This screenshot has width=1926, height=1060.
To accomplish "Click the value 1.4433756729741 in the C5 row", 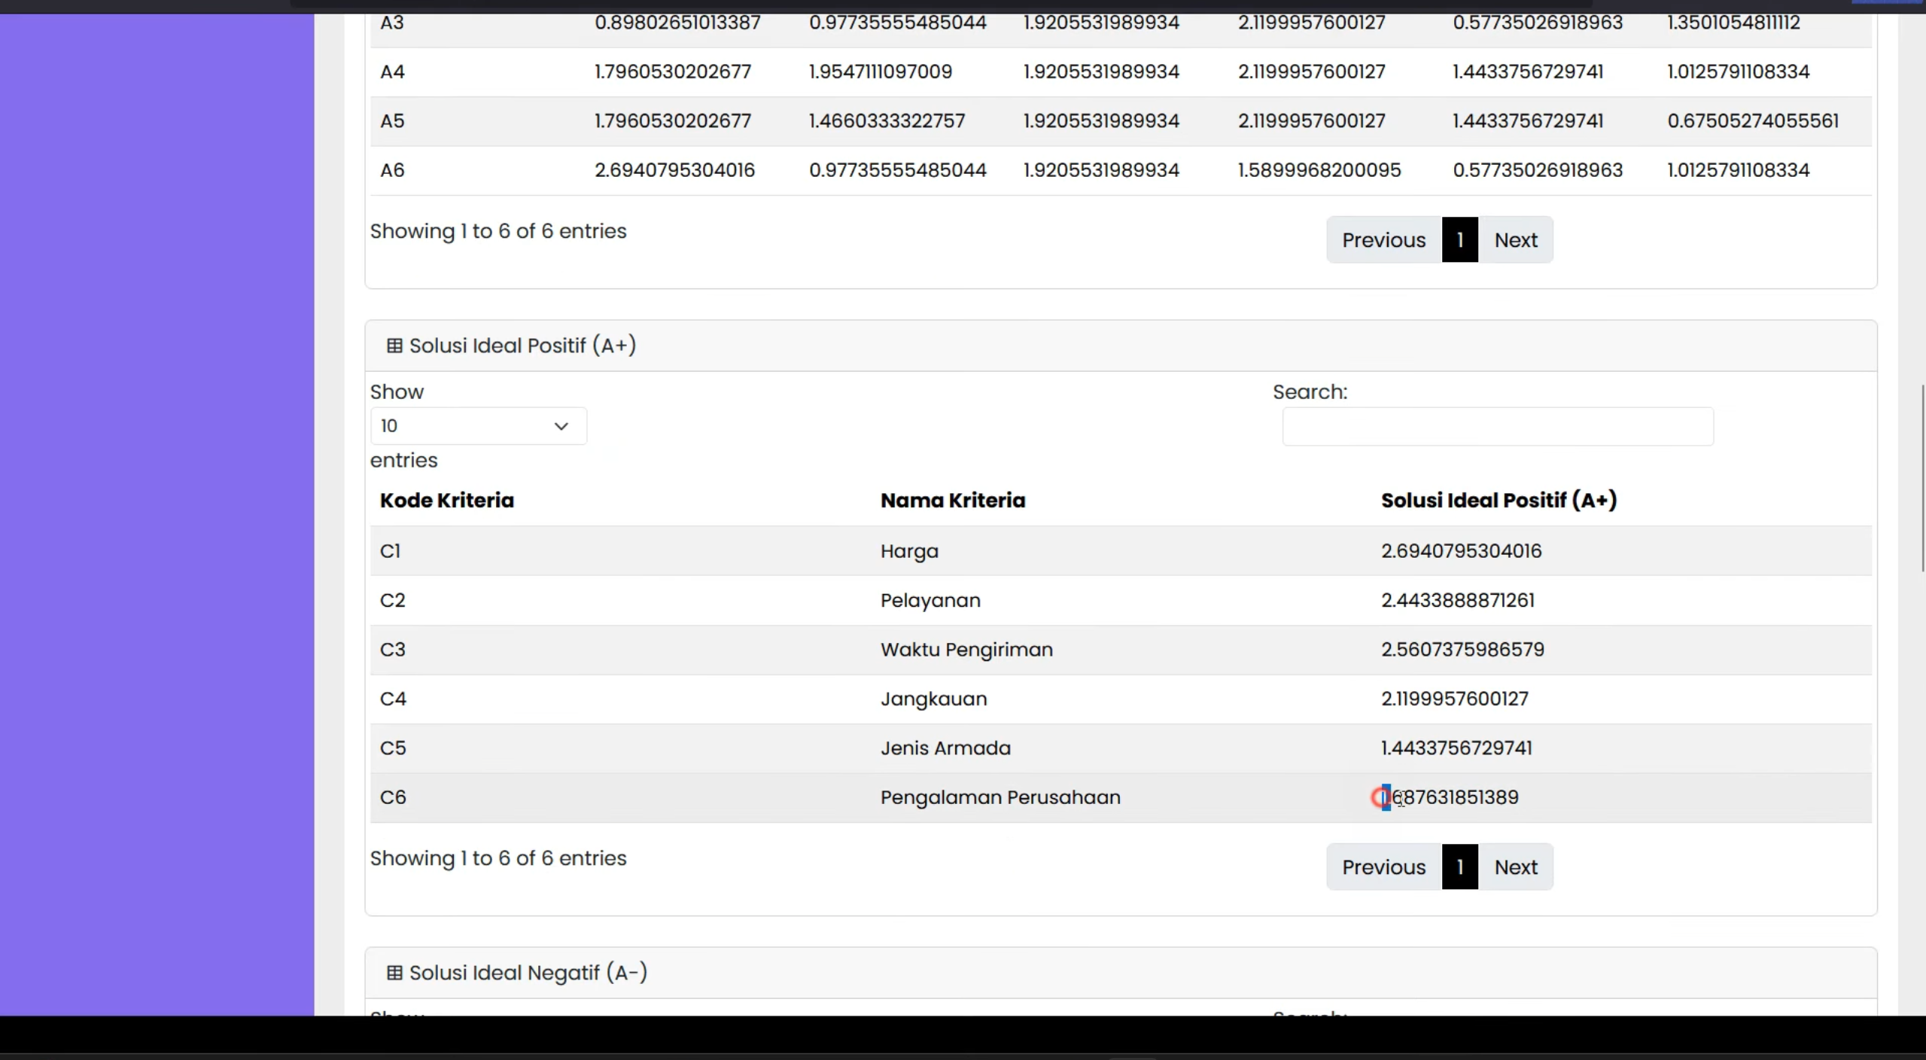I will click(1456, 748).
